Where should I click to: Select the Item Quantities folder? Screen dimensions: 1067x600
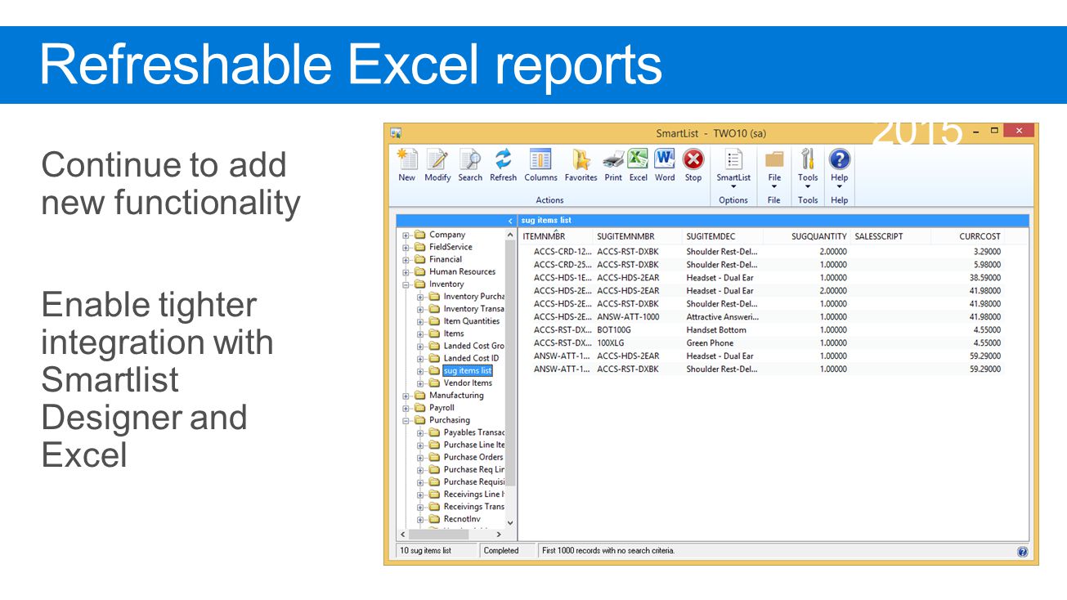471,321
